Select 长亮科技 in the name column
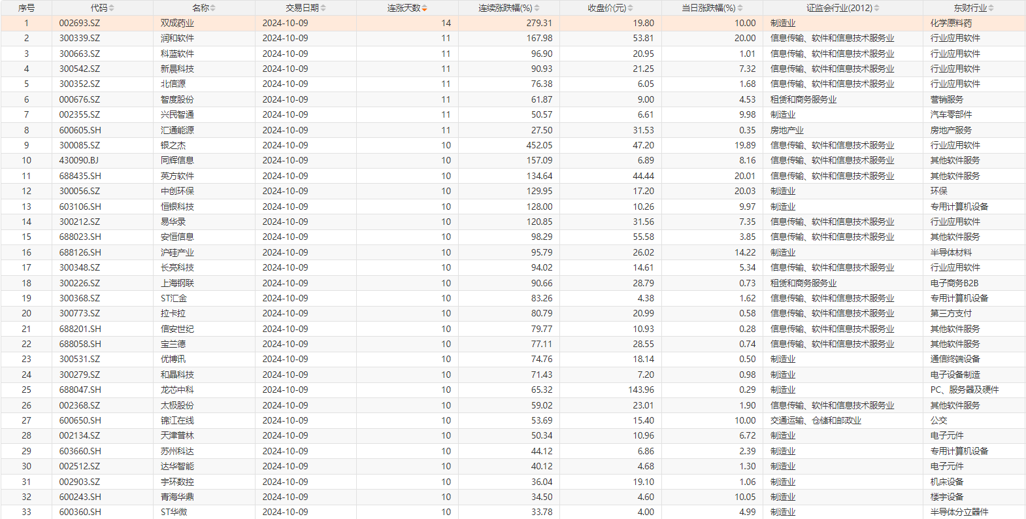 [177, 267]
